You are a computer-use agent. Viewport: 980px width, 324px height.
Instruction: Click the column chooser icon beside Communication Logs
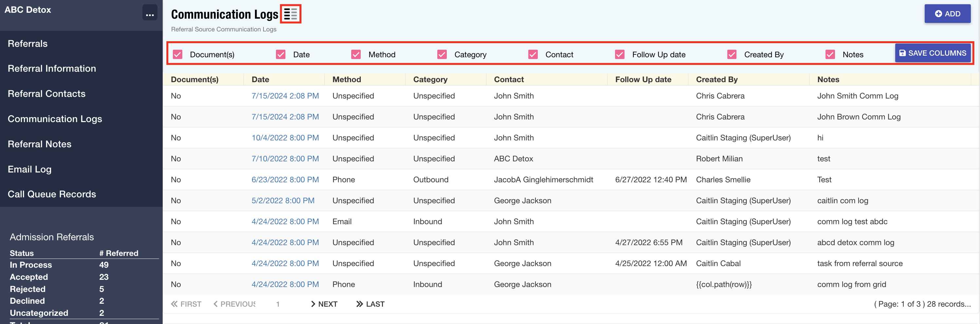(290, 14)
